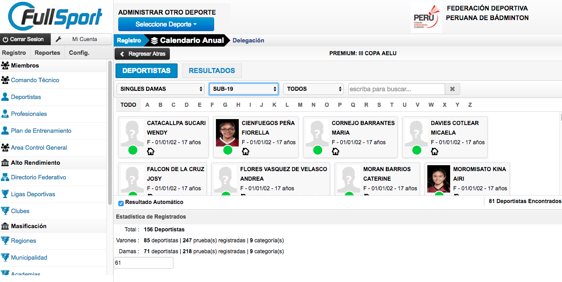Click the Comando Técnico group icon
The height and width of the screenshot is (282, 562).
point(5,80)
